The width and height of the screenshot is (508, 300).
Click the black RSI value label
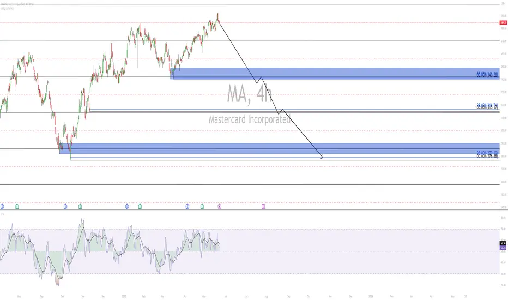(x=503, y=243)
